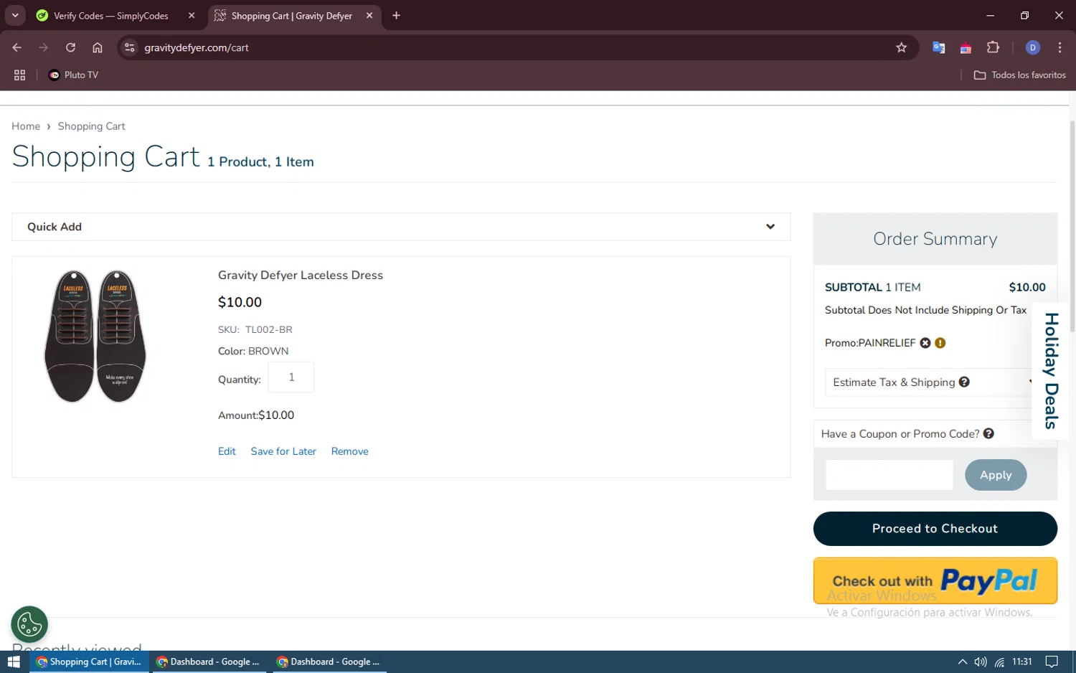Open a new browser tab

coord(396,16)
